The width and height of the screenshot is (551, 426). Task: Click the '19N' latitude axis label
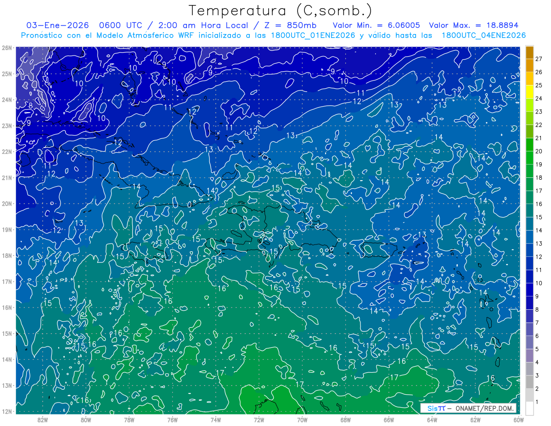6,229
